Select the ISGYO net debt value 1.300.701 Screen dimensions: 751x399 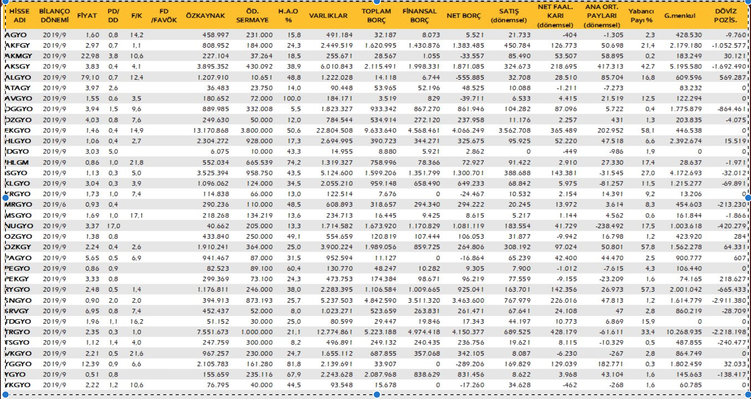468,173
